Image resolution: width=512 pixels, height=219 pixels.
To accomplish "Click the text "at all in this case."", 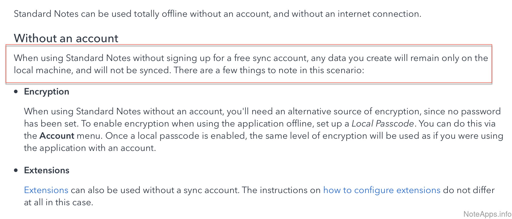I will (58, 202).
